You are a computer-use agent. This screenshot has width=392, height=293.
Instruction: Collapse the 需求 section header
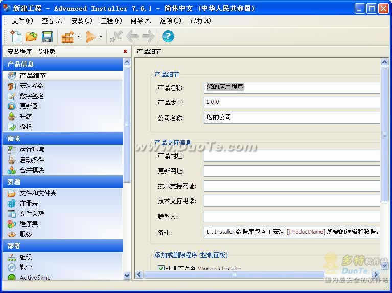(62, 139)
